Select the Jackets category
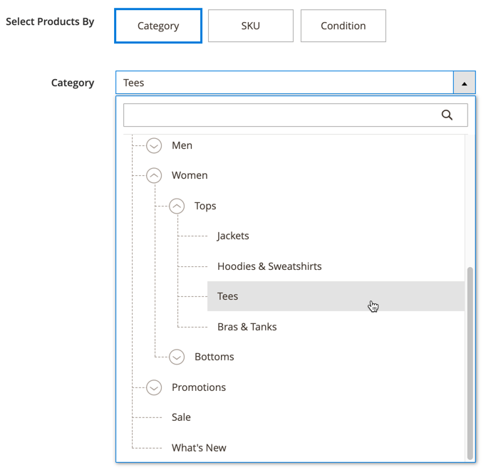 [233, 236]
